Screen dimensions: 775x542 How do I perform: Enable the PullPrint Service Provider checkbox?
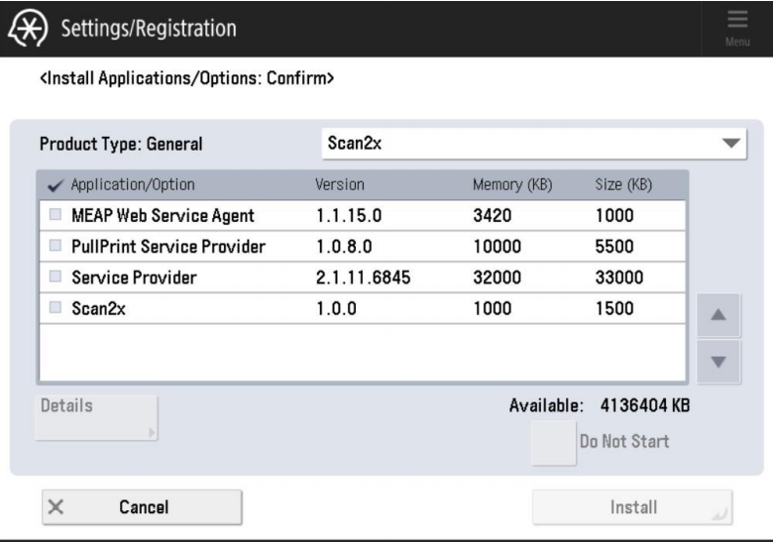[x=55, y=247]
